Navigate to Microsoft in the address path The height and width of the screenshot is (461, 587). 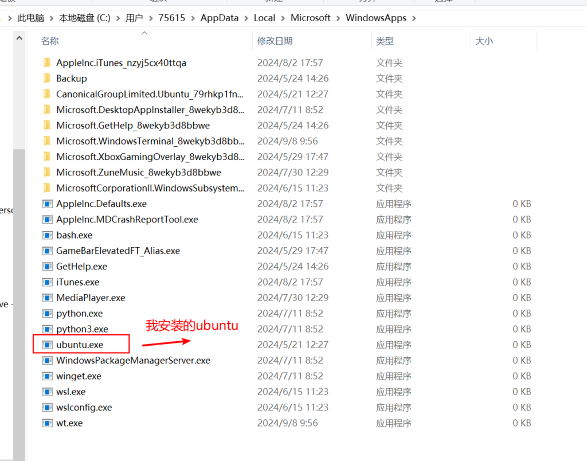point(310,18)
